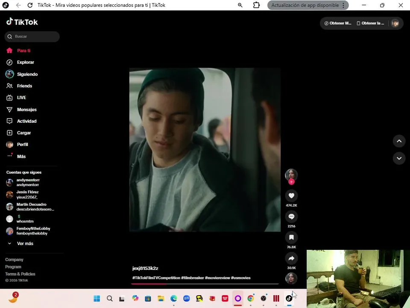This screenshot has height=308, width=410.
Task: Open andymentorr followed account
Action: (x=23, y=183)
